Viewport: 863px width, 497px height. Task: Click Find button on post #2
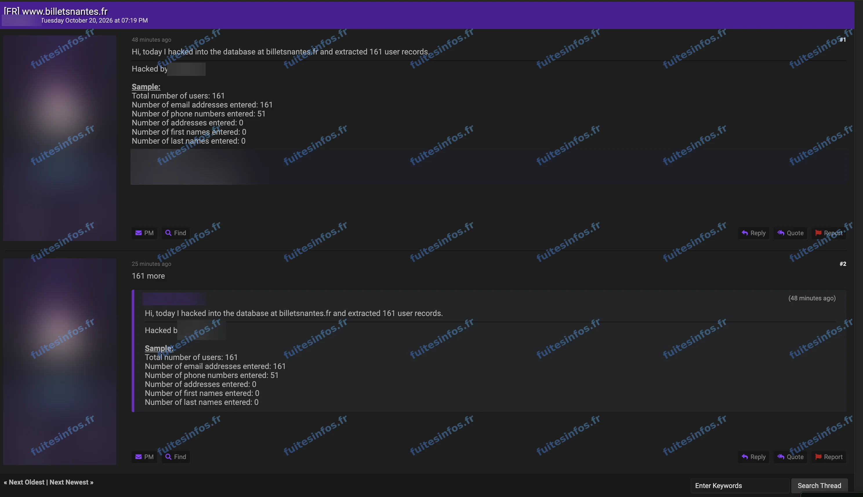(x=176, y=457)
